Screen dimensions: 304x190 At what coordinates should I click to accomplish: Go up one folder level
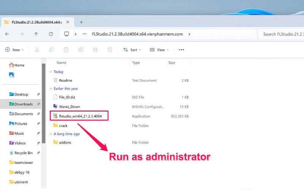(36, 34)
